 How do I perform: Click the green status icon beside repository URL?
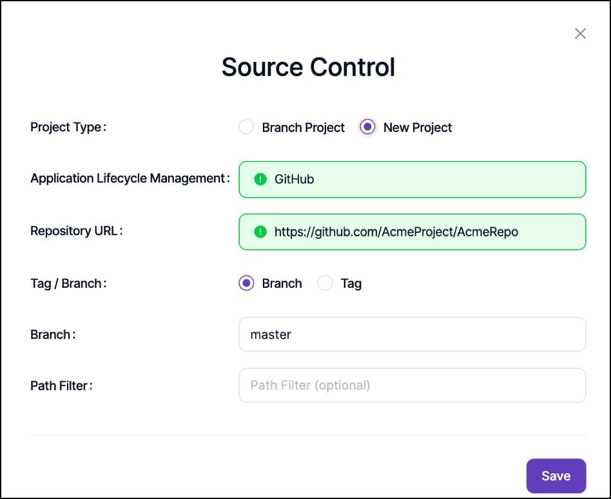tap(260, 232)
